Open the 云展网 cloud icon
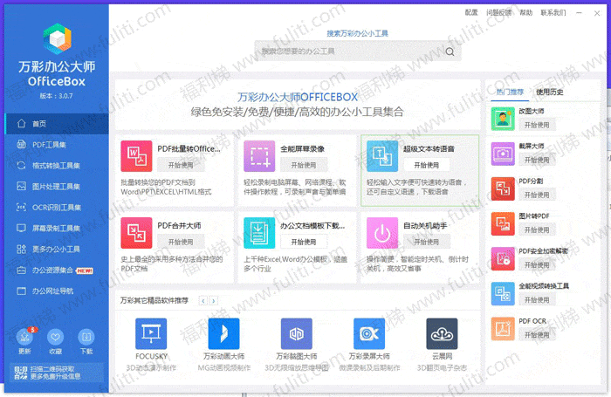 coord(442,334)
